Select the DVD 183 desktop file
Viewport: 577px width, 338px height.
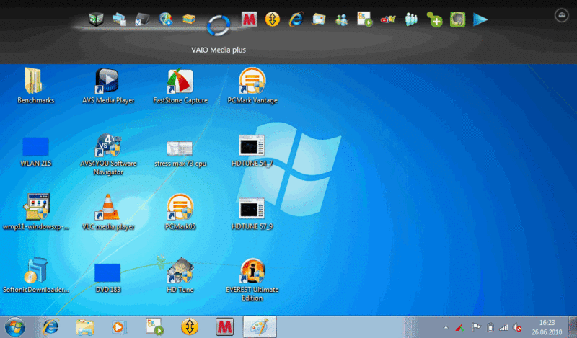[107, 278]
